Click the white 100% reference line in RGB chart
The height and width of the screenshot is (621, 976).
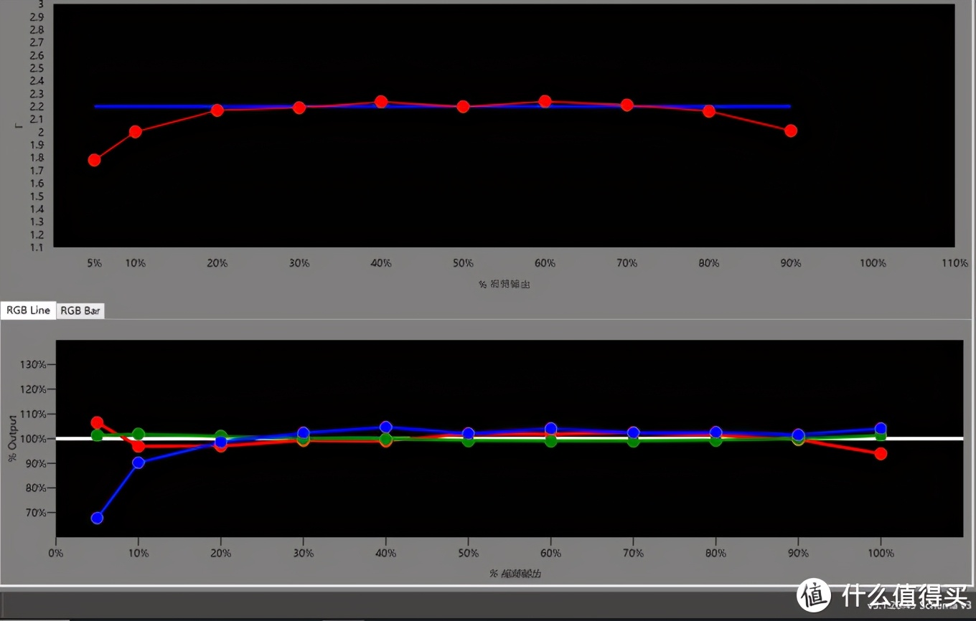(x=510, y=438)
